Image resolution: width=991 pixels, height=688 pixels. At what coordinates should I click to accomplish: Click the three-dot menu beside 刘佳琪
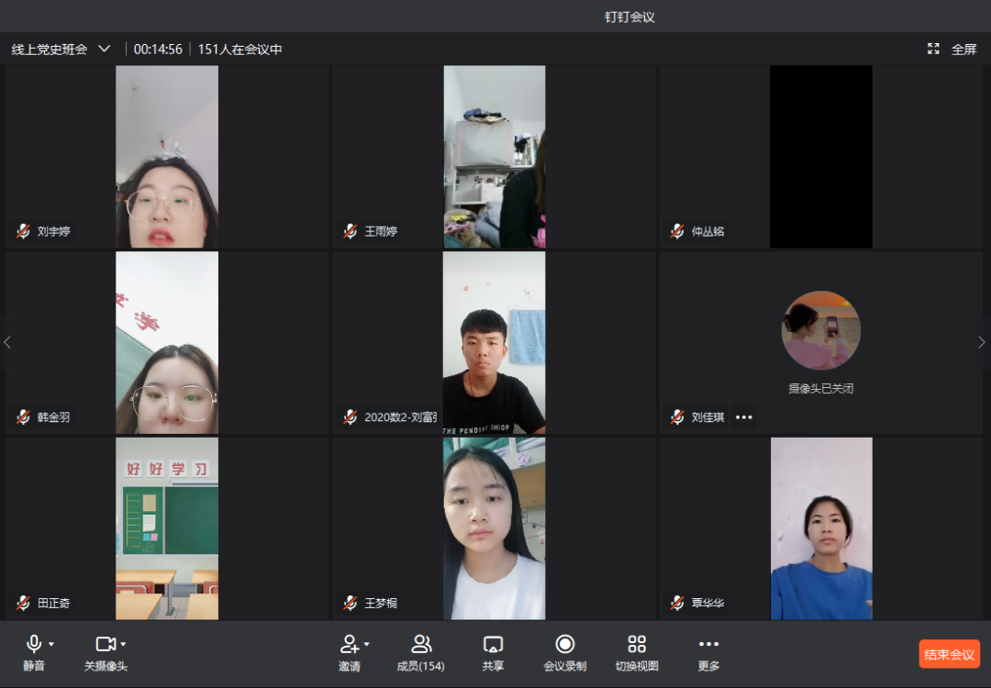coord(743,417)
